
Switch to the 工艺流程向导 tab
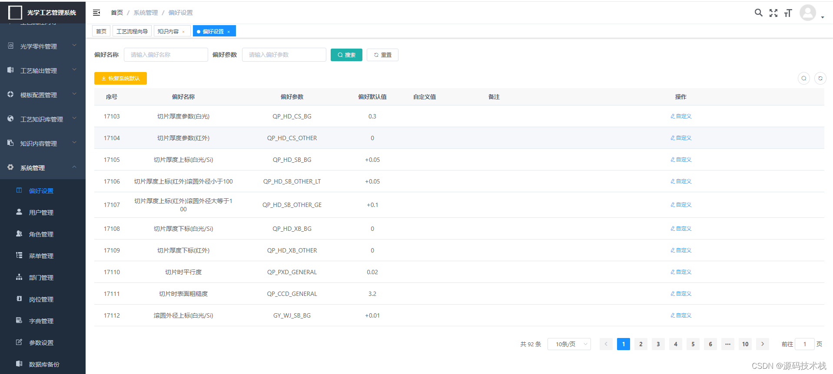pos(132,31)
